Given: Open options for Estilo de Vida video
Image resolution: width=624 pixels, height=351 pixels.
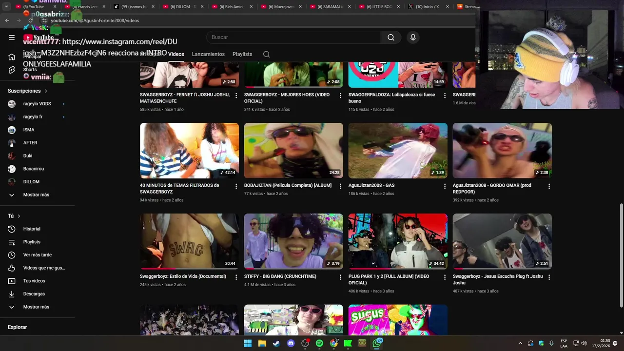Looking at the screenshot, I should pos(236,277).
